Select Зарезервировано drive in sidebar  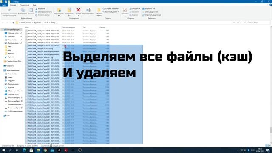click(x=13, y=105)
